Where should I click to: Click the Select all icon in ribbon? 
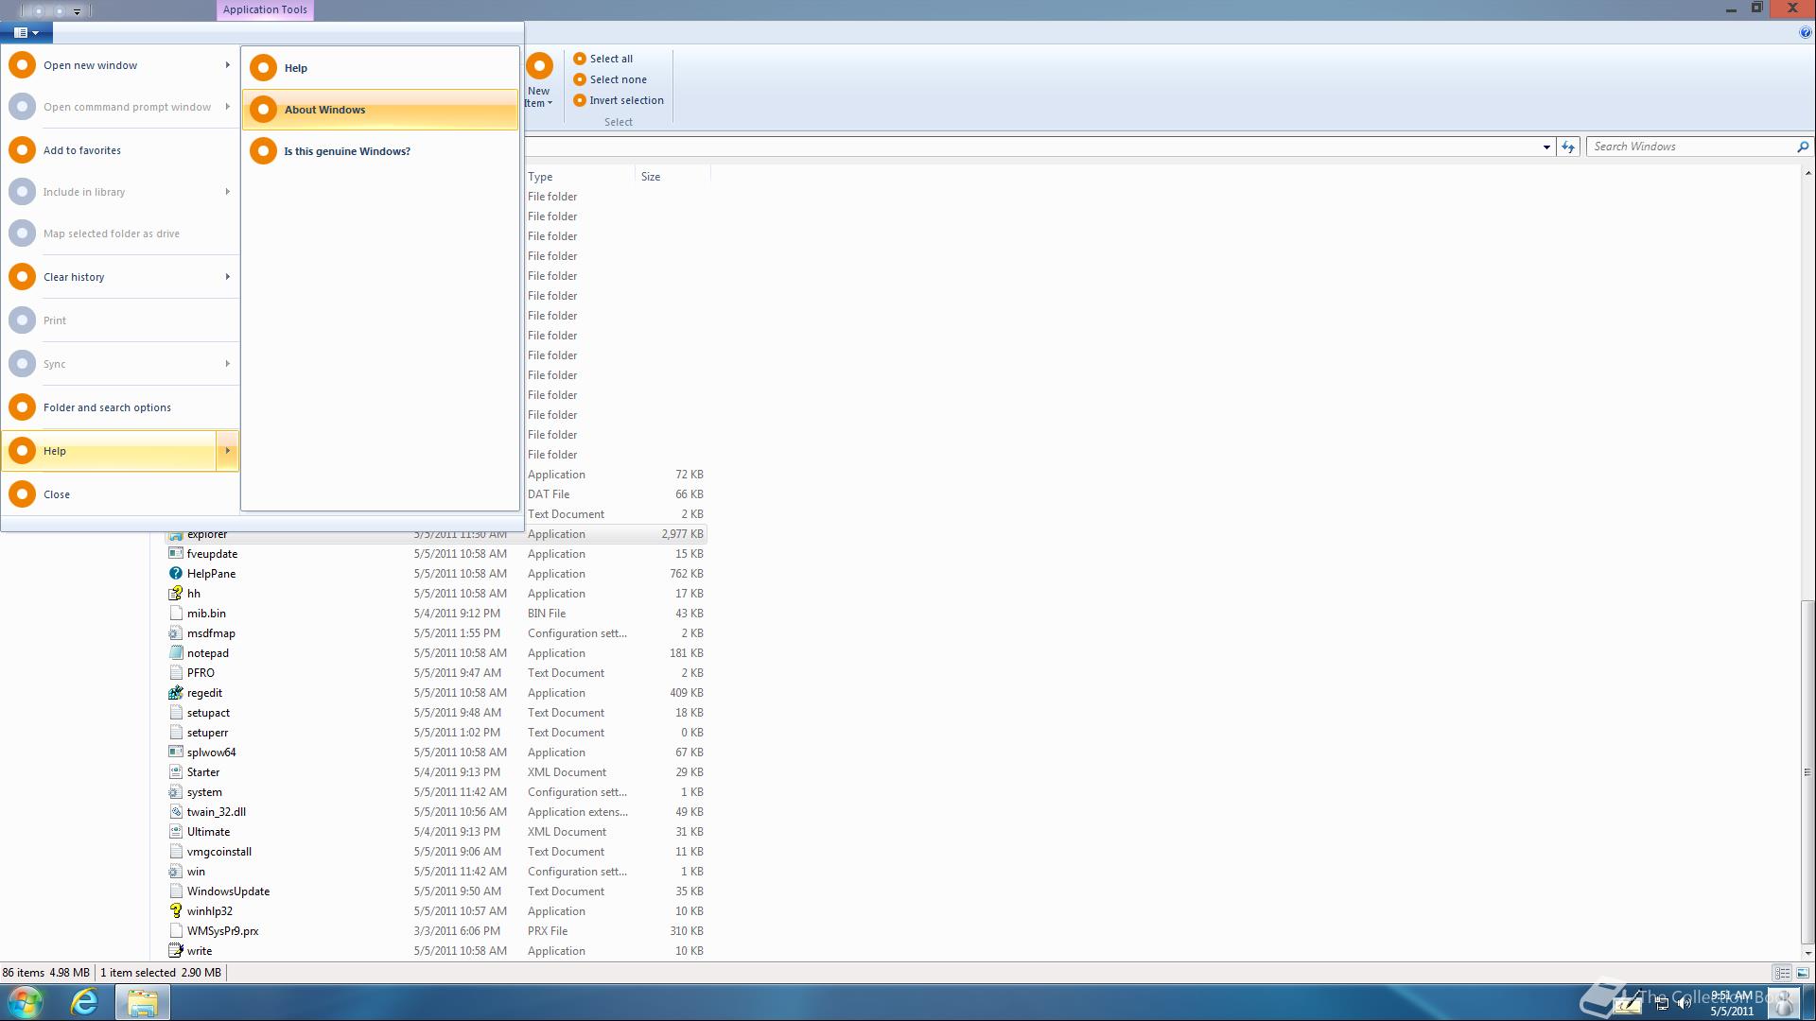[580, 59]
